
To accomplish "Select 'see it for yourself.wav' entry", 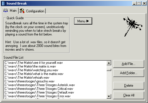I will [x=55, y=63].
